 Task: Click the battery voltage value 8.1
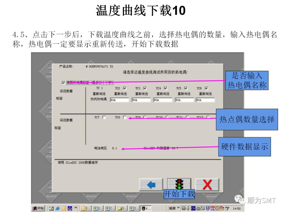pos(115,148)
